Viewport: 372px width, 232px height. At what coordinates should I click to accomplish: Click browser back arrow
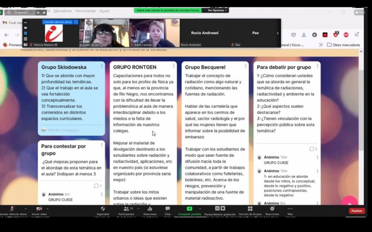tap(7, 35)
